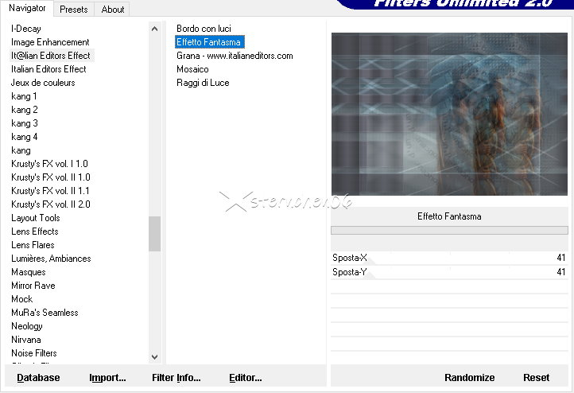Click the filter preview image

coord(449,114)
